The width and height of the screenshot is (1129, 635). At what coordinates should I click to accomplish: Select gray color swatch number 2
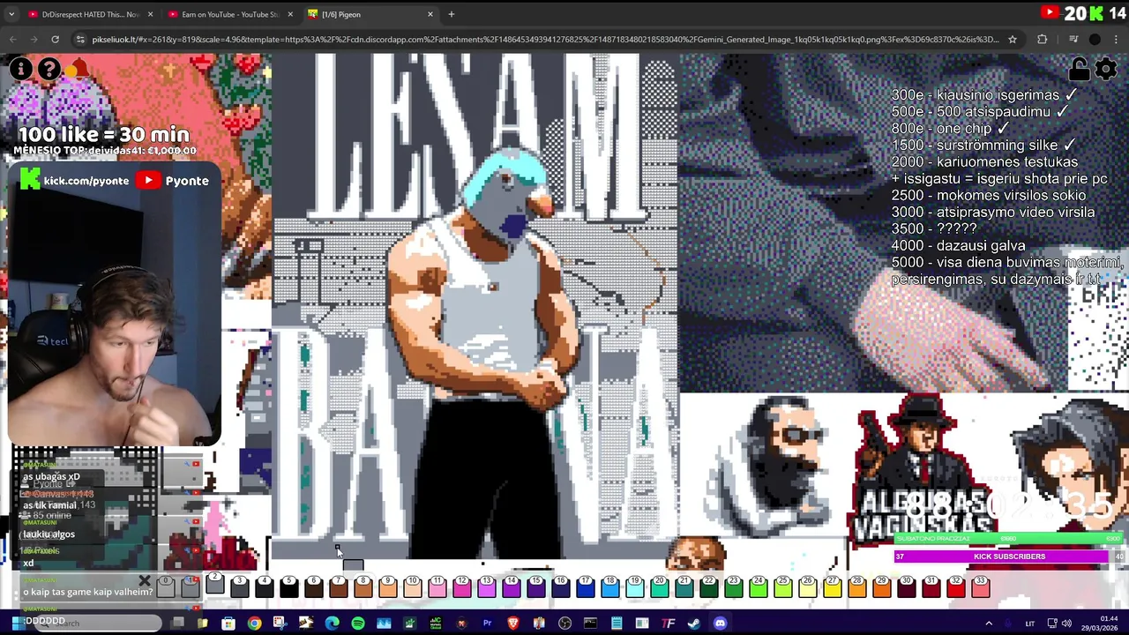[214, 585]
